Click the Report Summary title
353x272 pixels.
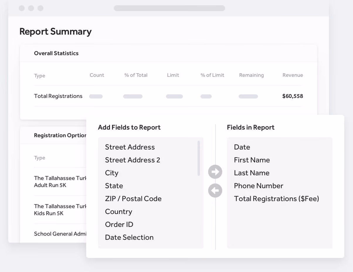(x=55, y=32)
